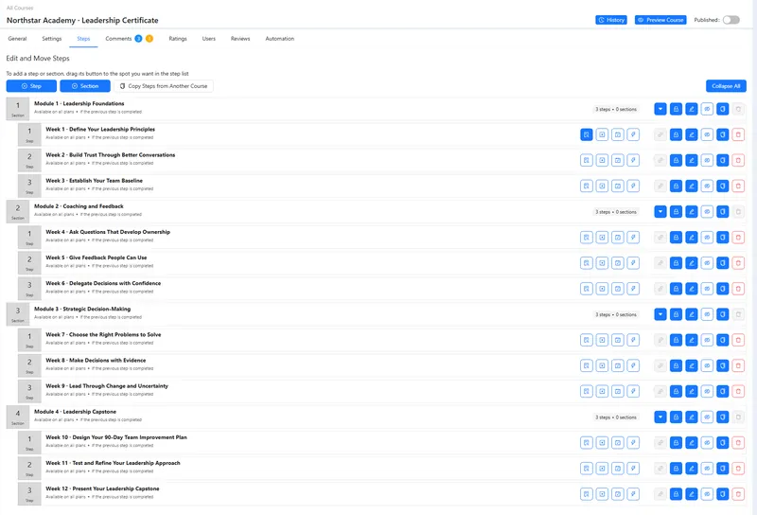Click the blue Section button
Viewport: 757px width, 515px height.
pyautogui.click(x=85, y=86)
